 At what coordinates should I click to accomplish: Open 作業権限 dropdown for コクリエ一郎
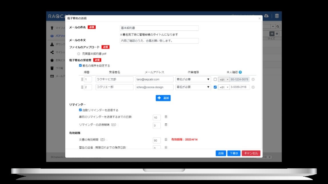tap(193, 87)
